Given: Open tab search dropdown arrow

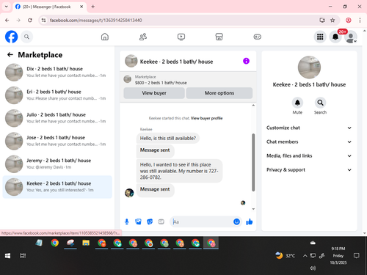Looking at the screenshot, I should pos(7,7).
